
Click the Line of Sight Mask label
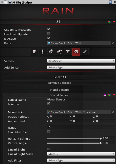[20, 154]
